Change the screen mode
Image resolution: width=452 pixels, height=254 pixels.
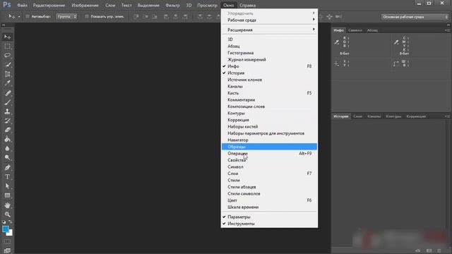click(x=8, y=250)
